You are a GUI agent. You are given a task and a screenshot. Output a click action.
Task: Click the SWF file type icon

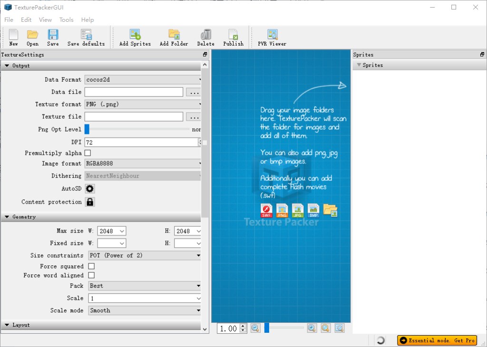point(266,211)
